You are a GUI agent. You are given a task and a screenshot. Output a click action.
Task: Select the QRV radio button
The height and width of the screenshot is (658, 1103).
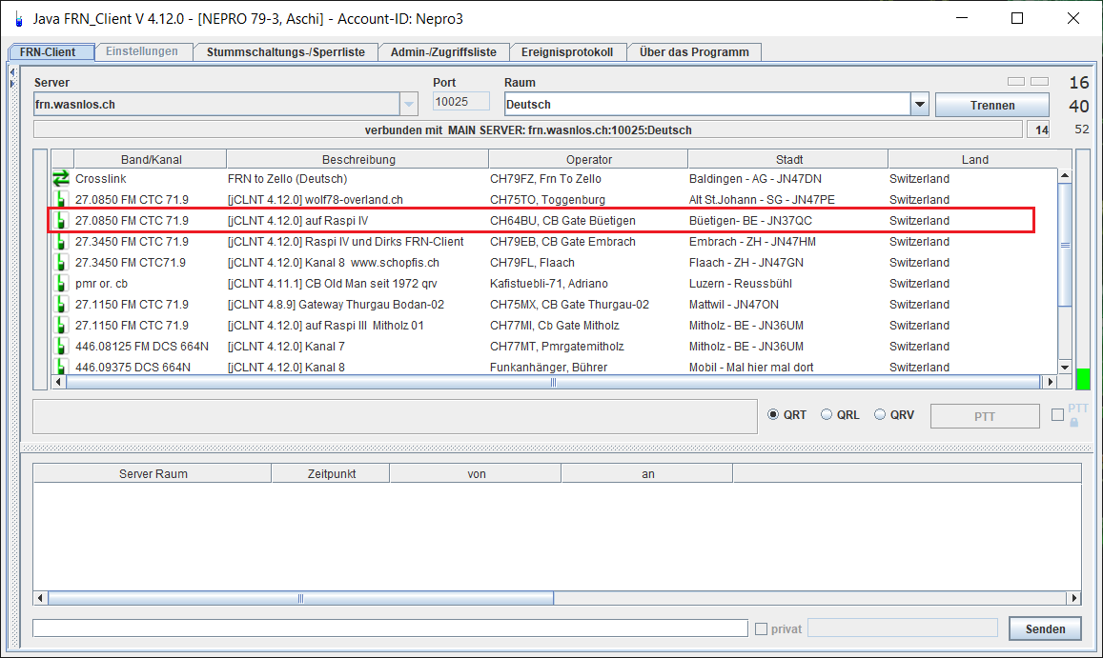880,415
